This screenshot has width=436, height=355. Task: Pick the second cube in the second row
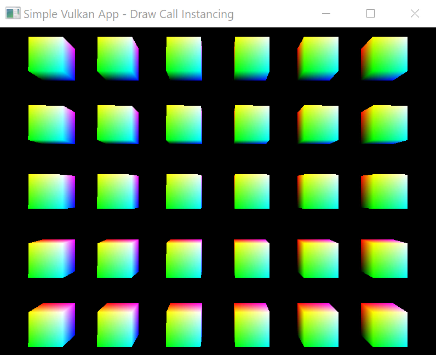tap(118, 125)
